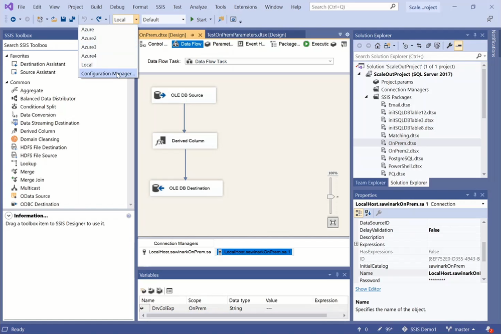Switch to TestOnPremParameters.dtsx tab
This screenshot has height=334, width=501.
[x=246, y=35]
